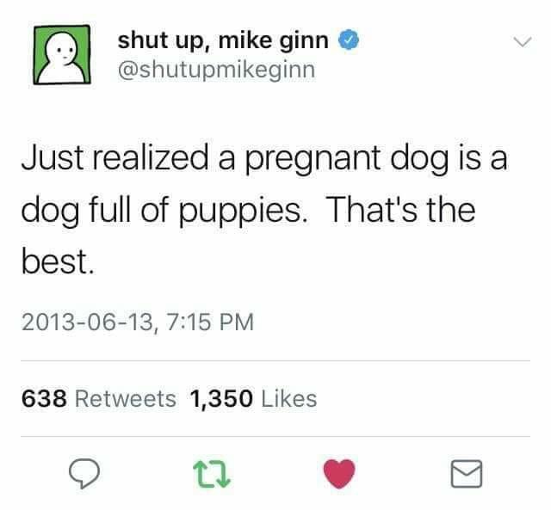This screenshot has height=510, width=551.
Task: Open the green profile avatar picture
Action: [62, 54]
